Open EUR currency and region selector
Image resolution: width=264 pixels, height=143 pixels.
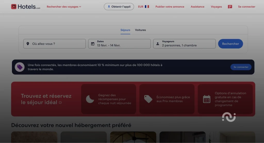coord(143,7)
